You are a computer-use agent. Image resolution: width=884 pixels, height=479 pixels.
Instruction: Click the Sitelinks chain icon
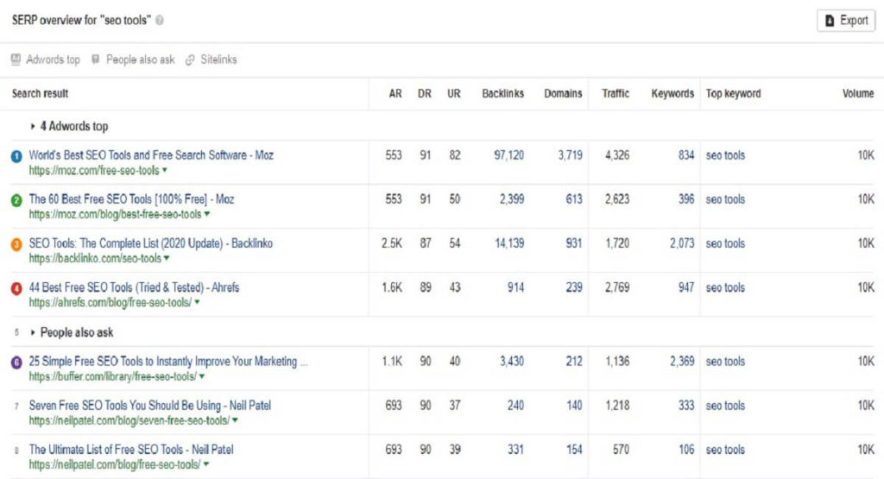click(x=191, y=60)
